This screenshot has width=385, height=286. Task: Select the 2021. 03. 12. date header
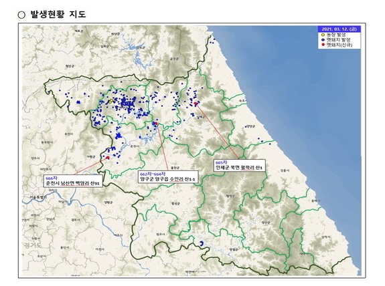pos(339,29)
